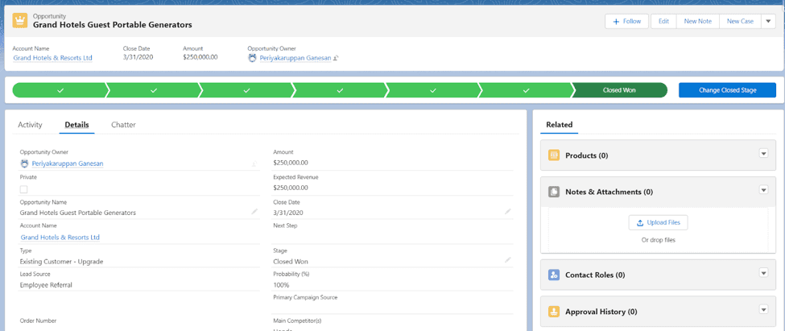The width and height of the screenshot is (785, 331).
Task: Click Type value Existing Customer - Upgrade
Action: pos(61,262)
